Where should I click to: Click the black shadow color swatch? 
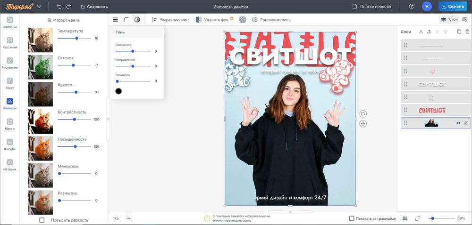(118, 91)
